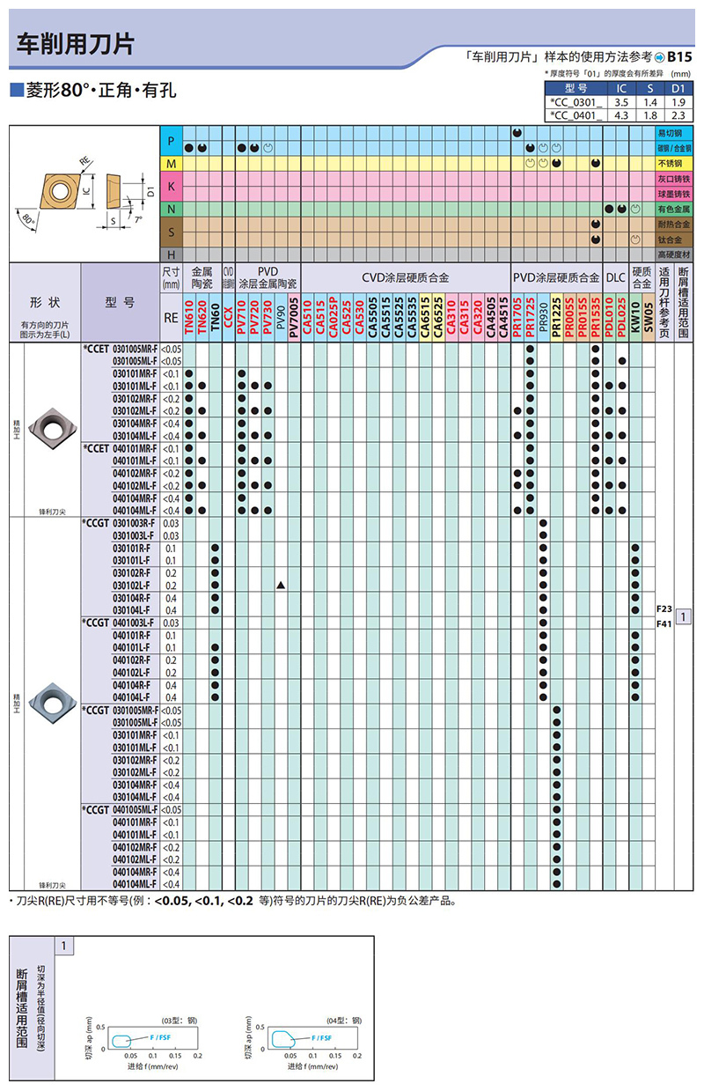Viewport: 704px width, 1091px height.
Task: Click the TN620 grade column header
Action: point(202,317)
